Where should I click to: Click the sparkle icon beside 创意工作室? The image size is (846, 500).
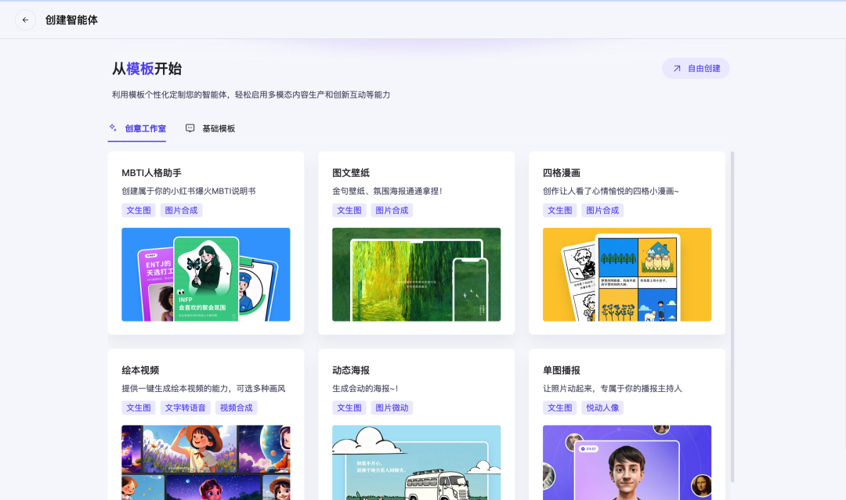click(113, 128)
